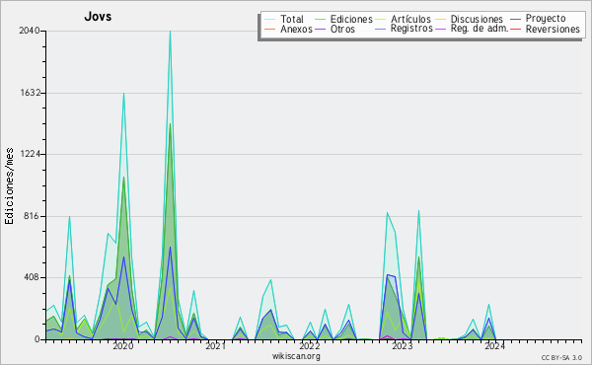Click the y-axis value 1632
The image size is (592, 365).
pyautogui.click(x=31, y=93)
